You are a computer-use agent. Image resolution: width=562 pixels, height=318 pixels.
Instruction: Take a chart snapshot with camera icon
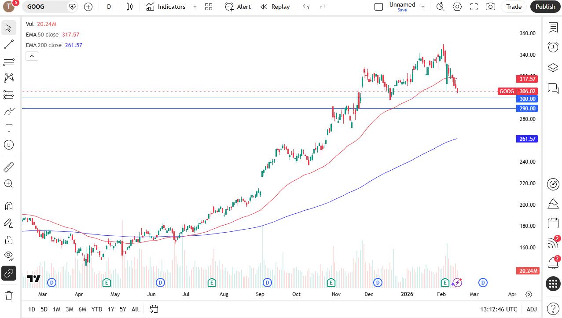click(x=490, y=7)
